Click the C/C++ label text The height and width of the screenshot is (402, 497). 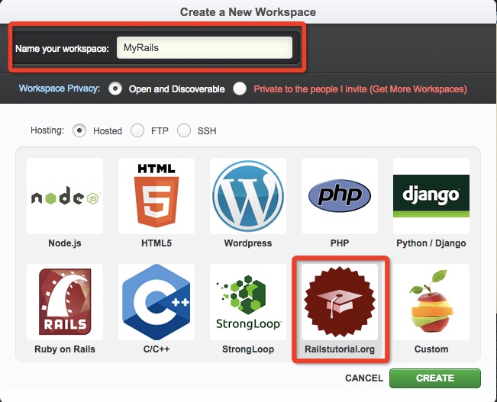pos(157,349)
